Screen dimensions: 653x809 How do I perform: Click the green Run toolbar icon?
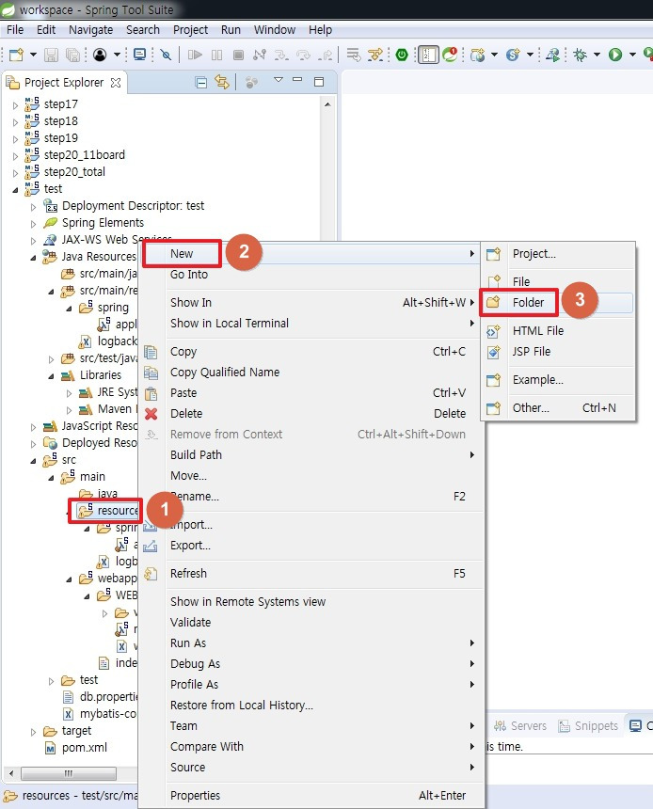[x=614, y=55]
